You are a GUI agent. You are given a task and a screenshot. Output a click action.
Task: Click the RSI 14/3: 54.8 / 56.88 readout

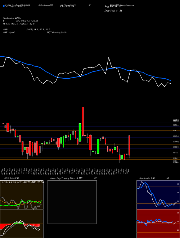tap(21, 21)
